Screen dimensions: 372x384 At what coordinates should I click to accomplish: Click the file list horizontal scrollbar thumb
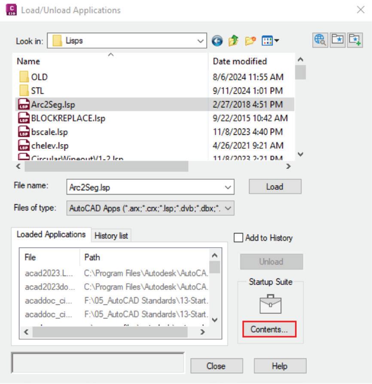coord(107,166)
